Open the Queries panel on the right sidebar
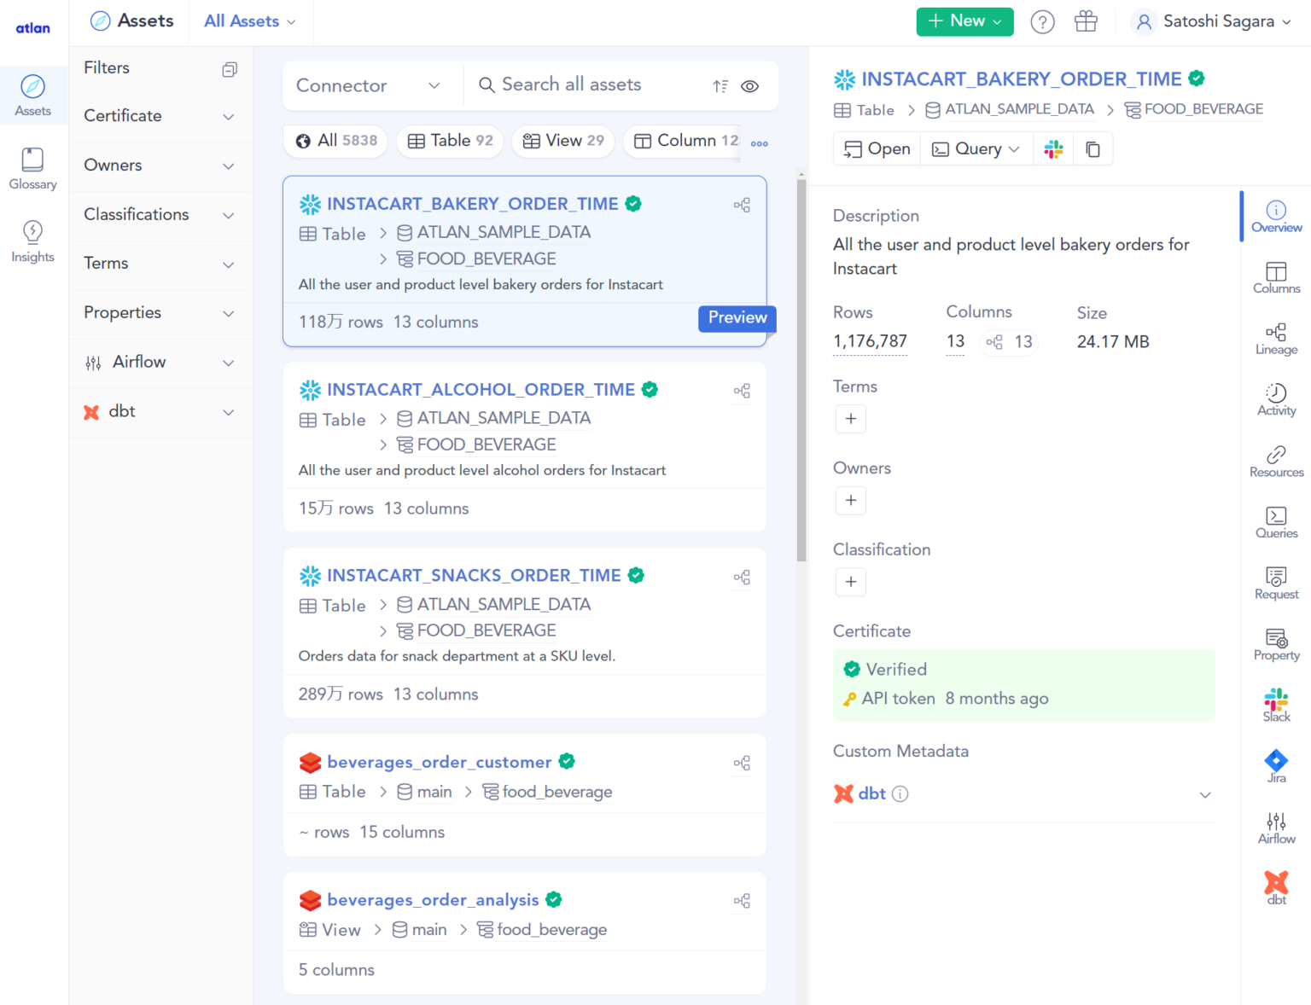This screenshot has width=1311, height=1005. click(1276, 521)
